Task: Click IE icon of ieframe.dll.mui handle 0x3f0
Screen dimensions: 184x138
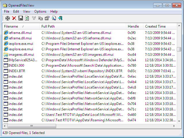Action: (6, 33)
